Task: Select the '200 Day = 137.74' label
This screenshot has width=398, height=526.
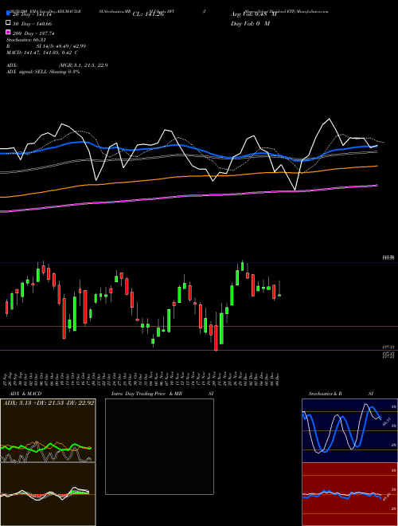Action: (33, 33)
